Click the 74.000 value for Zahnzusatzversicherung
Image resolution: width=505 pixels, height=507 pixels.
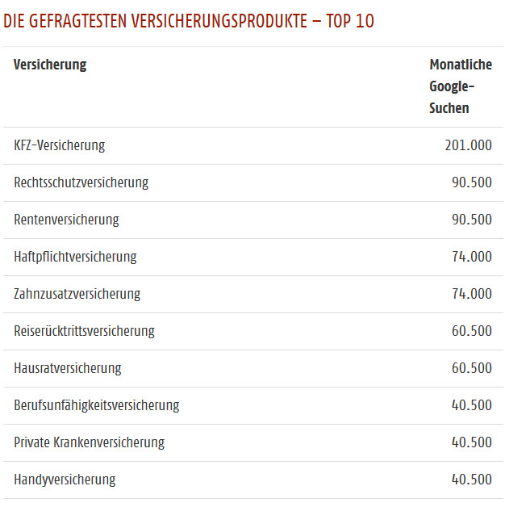click(x=472, y=294)
